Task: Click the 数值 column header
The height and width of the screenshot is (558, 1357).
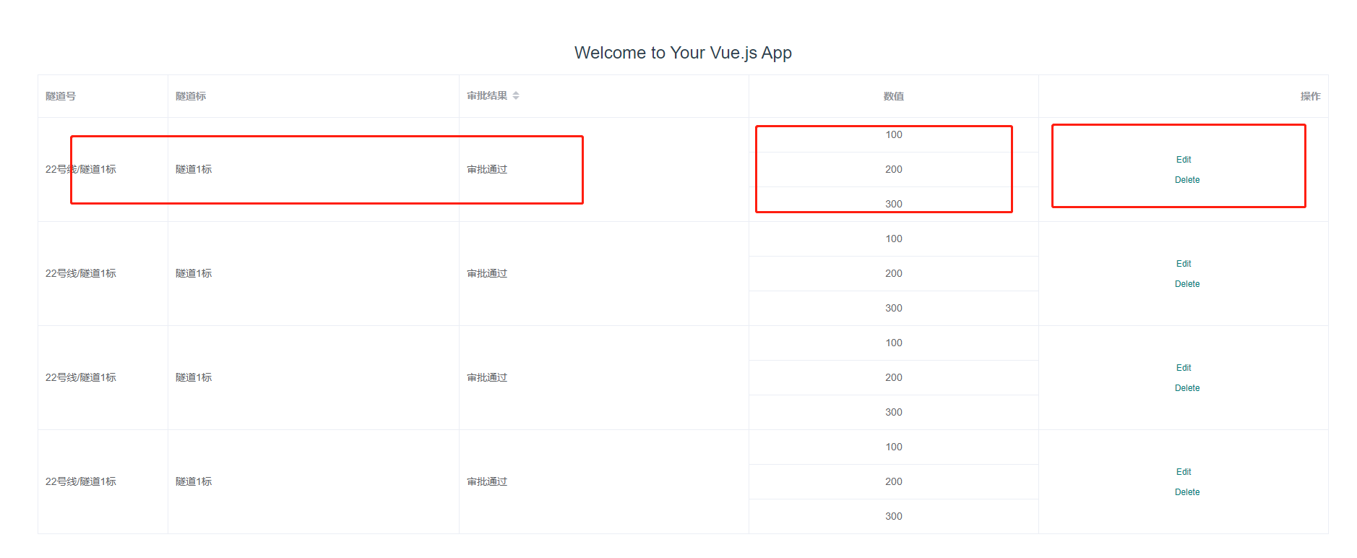Action: point(893,95)
